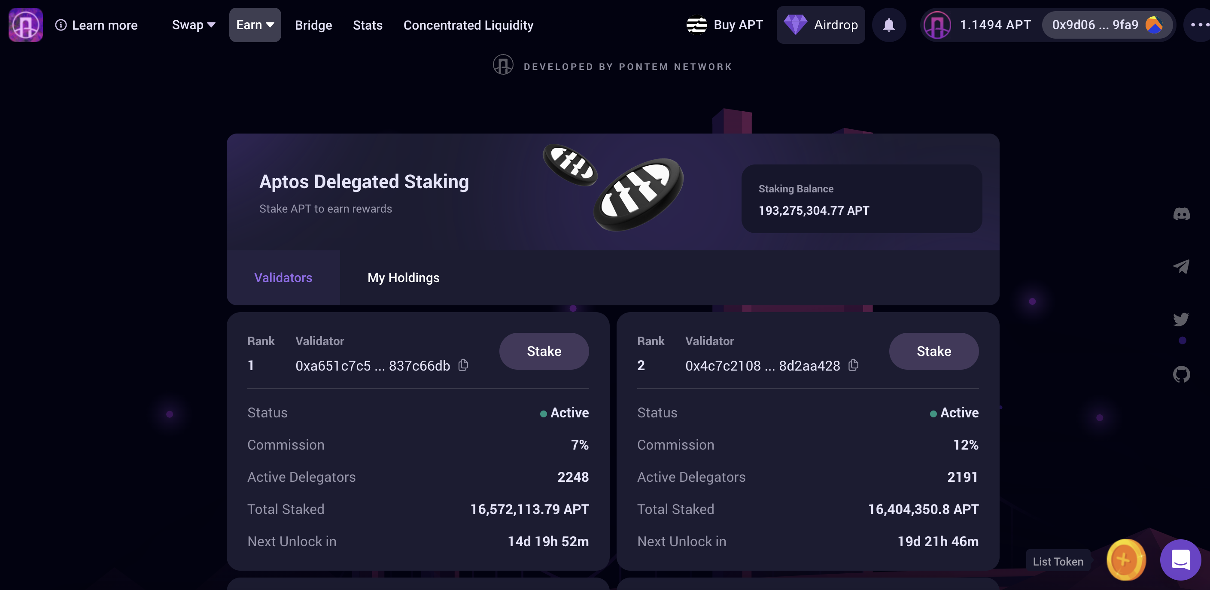Switch to the My Holdings tab

tap(403, 278)
